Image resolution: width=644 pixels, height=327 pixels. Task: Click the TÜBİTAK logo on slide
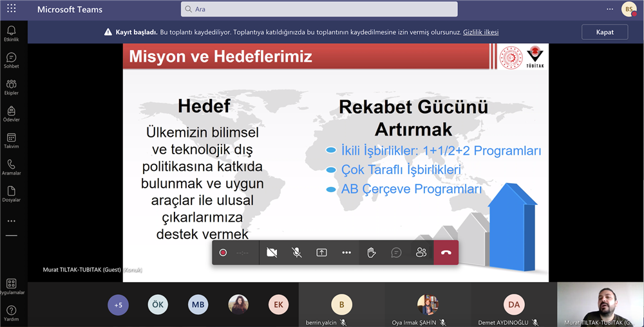tap(535, 57)
